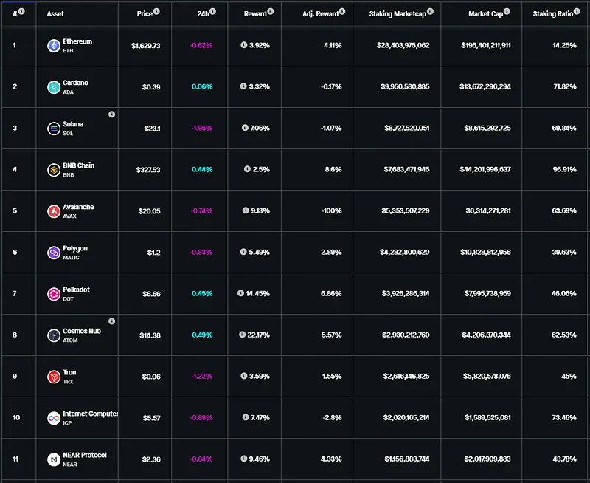Click the BNB Chain logo icon

pos(54,170)
